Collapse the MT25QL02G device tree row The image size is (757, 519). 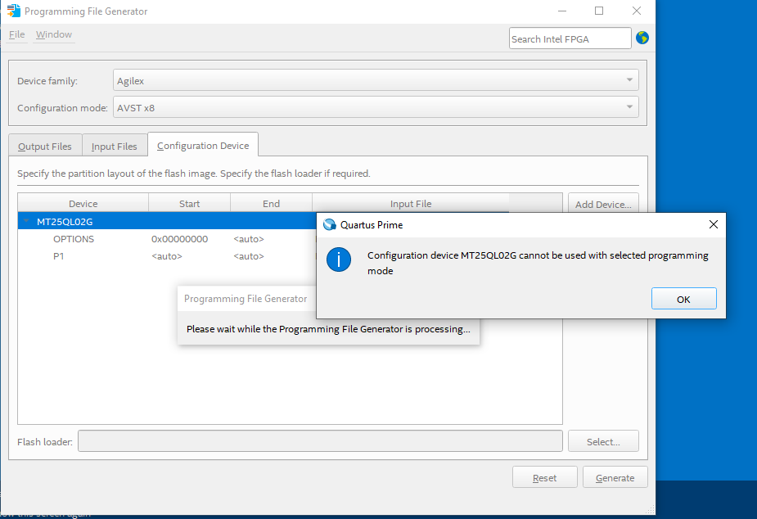pos(26,222)
